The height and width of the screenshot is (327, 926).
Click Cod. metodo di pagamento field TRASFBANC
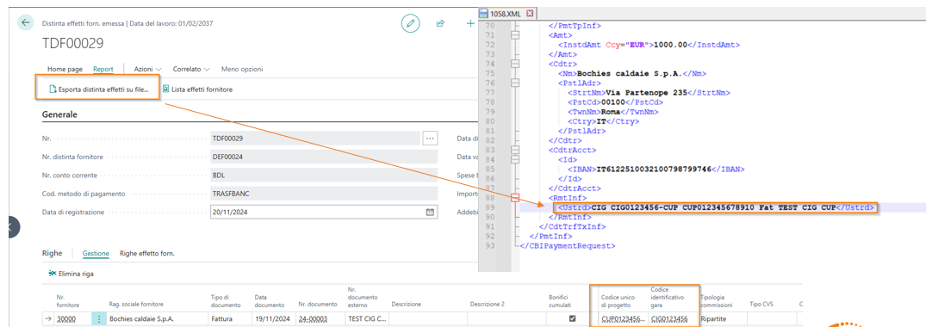[324, 194]
